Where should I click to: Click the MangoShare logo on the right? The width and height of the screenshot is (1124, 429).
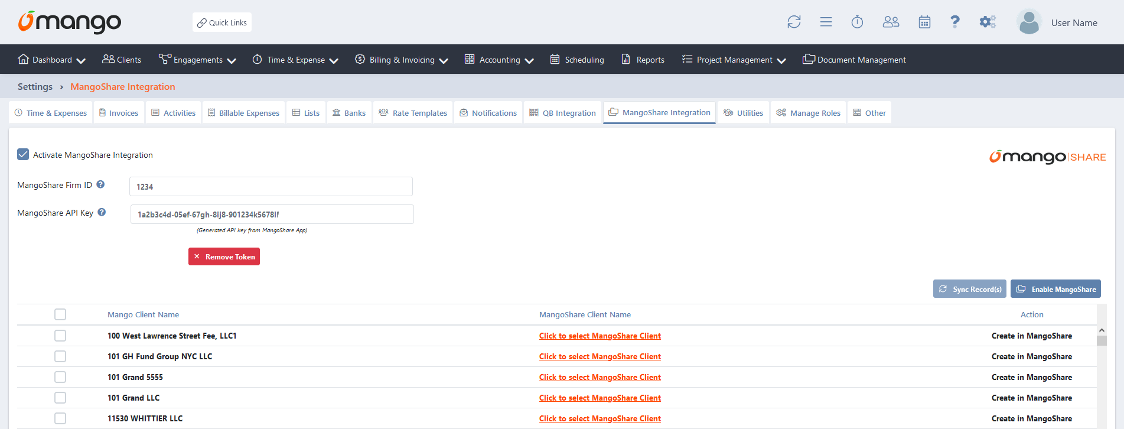(x=1047, y=157)
